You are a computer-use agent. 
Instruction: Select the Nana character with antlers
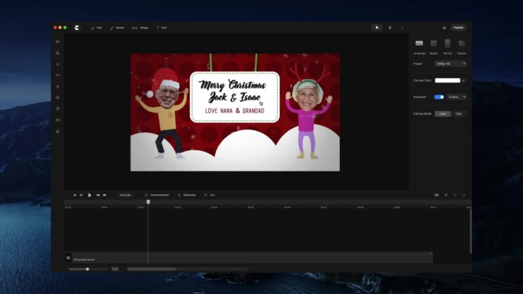[309, 112]
